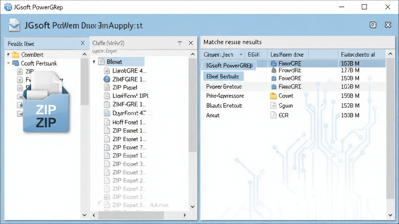Close the middle Calfie panel
The width and height of the screenshot is (399, 224).
point(191,43)
